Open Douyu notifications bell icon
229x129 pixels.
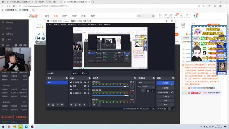tap(181, 16)
